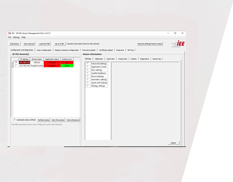Enable Automatic status refresh checkbox
Viewport: 233px width, 182px height.
[x=15, y=120]
